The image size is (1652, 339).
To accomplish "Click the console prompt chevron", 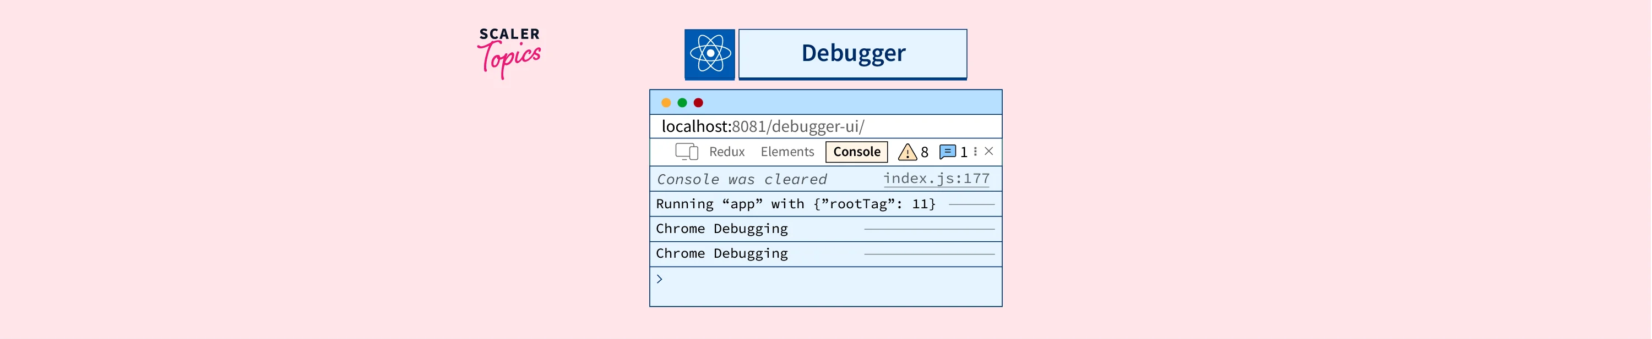I will pyautogui.click(x=659, y=279).
